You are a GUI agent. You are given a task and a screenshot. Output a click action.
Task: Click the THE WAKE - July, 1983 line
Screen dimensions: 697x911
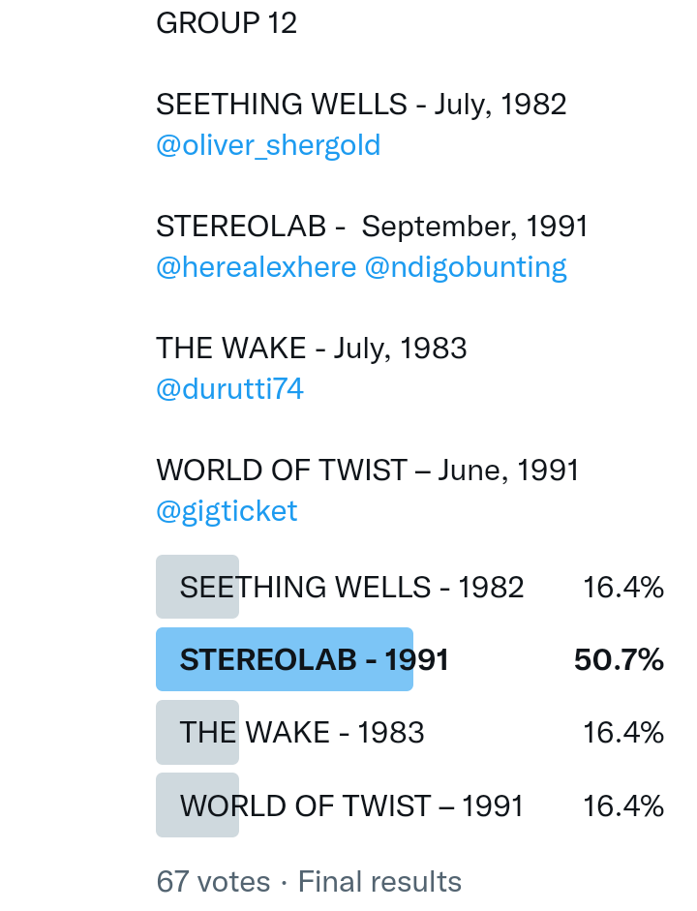point(312,348)
